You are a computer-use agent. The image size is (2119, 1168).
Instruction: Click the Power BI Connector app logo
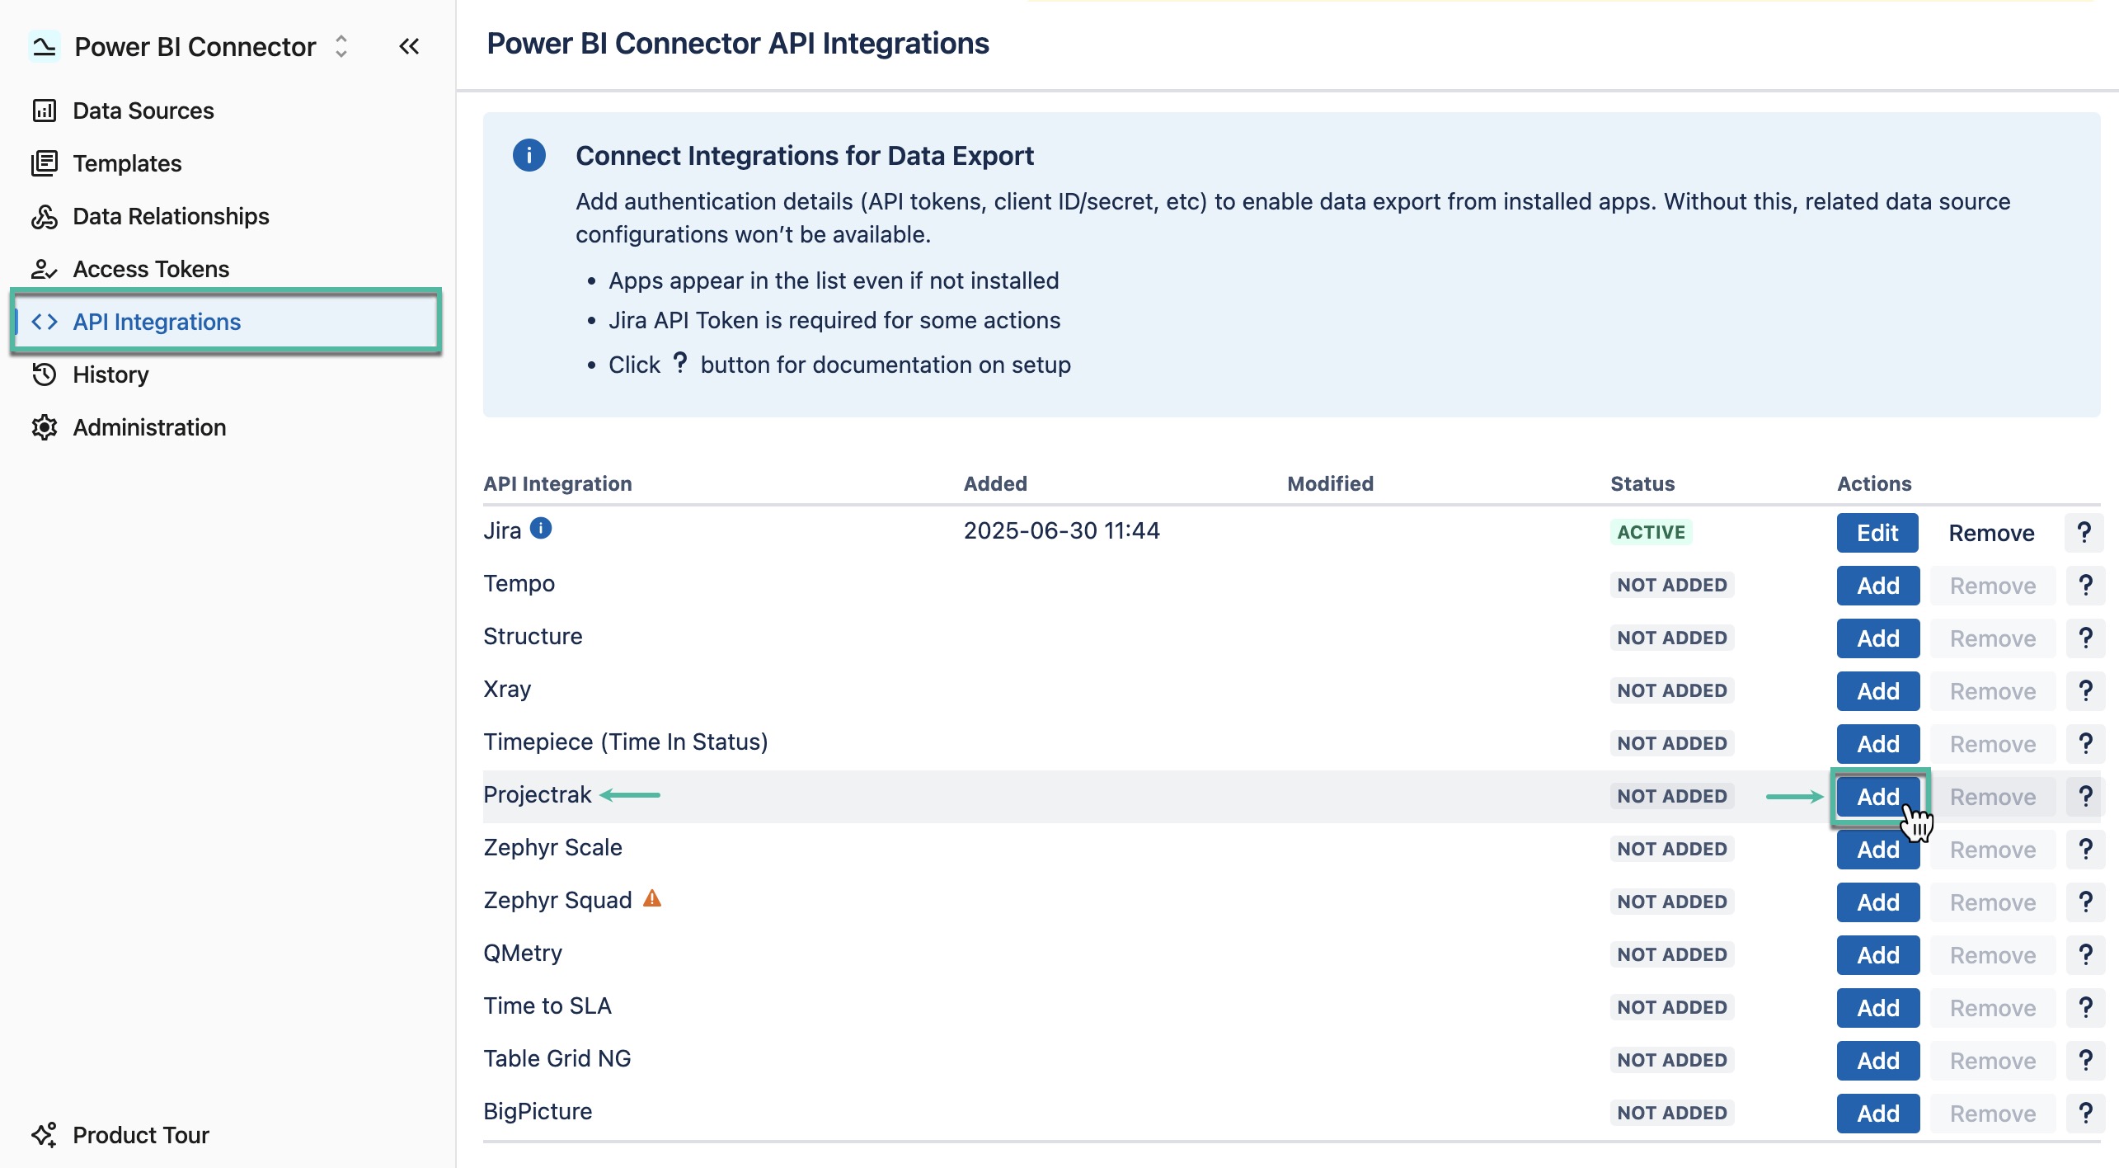pyautogui.click(x=45, y=46)
